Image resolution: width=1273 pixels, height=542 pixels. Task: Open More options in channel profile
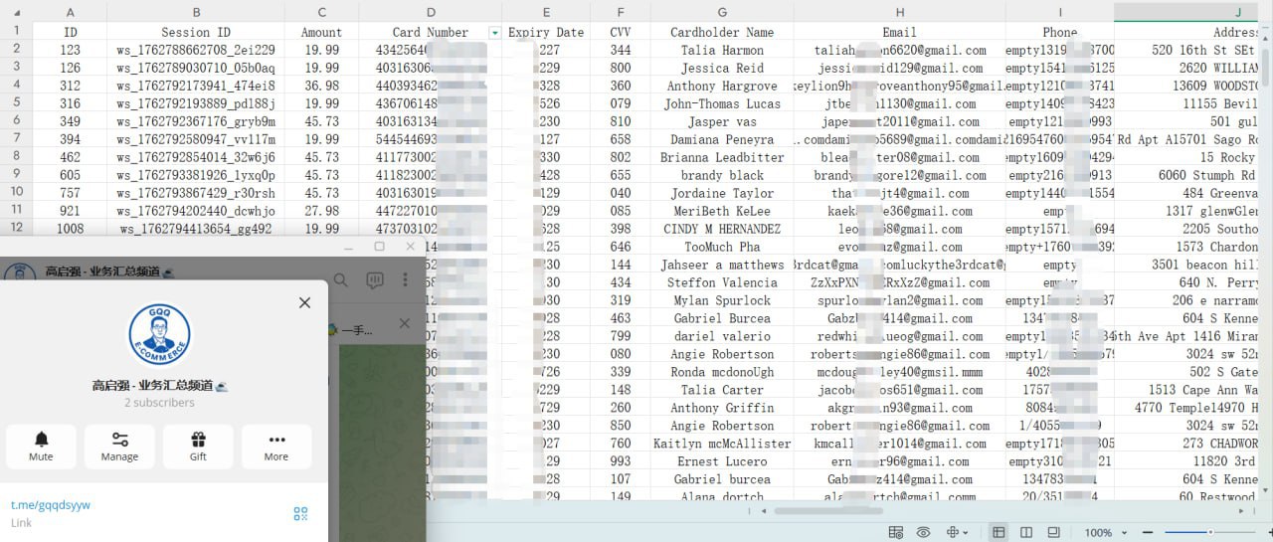pyautogui.click(x=276, y=447)
